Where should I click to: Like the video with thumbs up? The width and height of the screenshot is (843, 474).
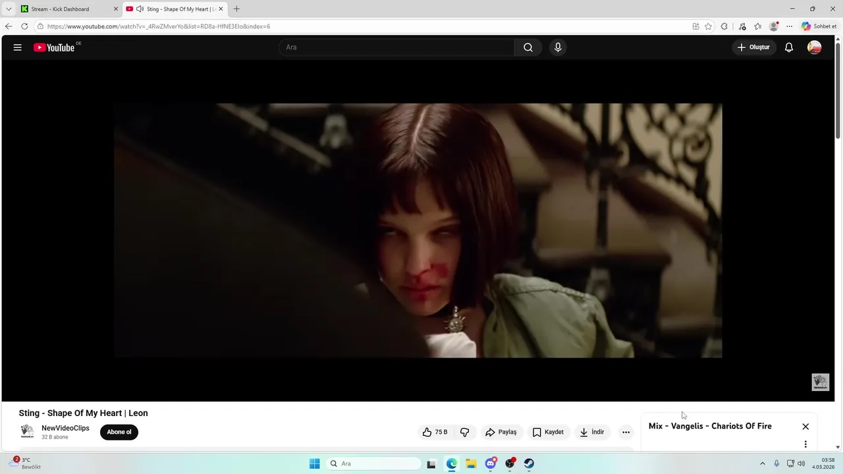pyautogui.click(x=435, y=433)
